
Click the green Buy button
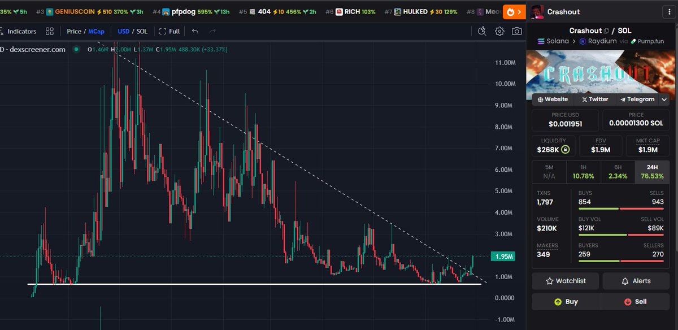(x=566, y=302)
